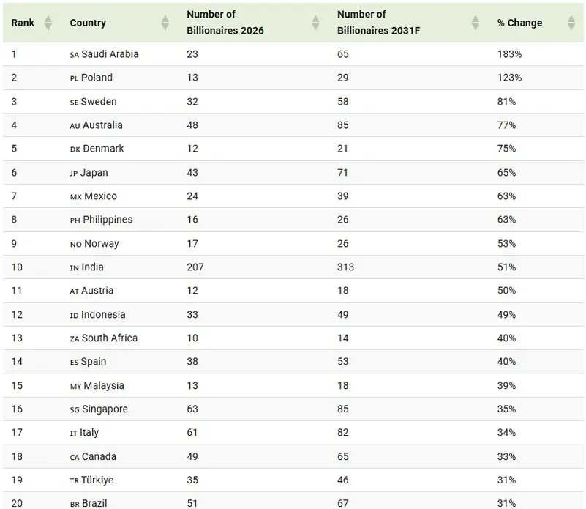This screenshot has height=509, width=586.
Task: Click the Number of Billionaires 2031F header
Action: click(378, 23)
